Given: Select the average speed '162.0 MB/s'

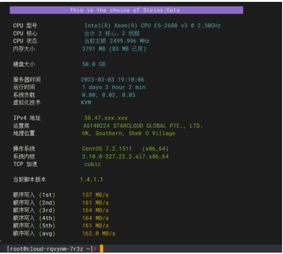Looking at the screenshot, I should click(x=99, y=234).
